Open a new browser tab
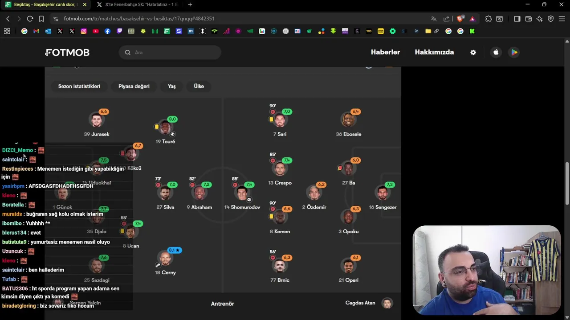Viewport: 570px width, 320px height. point(190,4)
